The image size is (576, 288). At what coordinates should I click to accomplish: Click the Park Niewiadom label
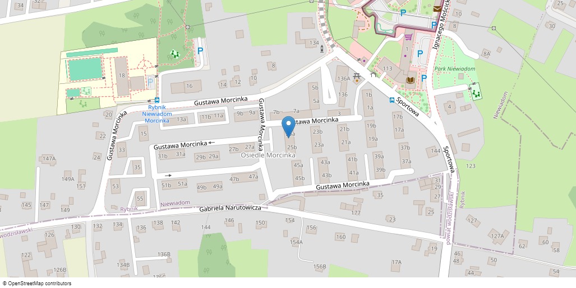coord(455,69)
